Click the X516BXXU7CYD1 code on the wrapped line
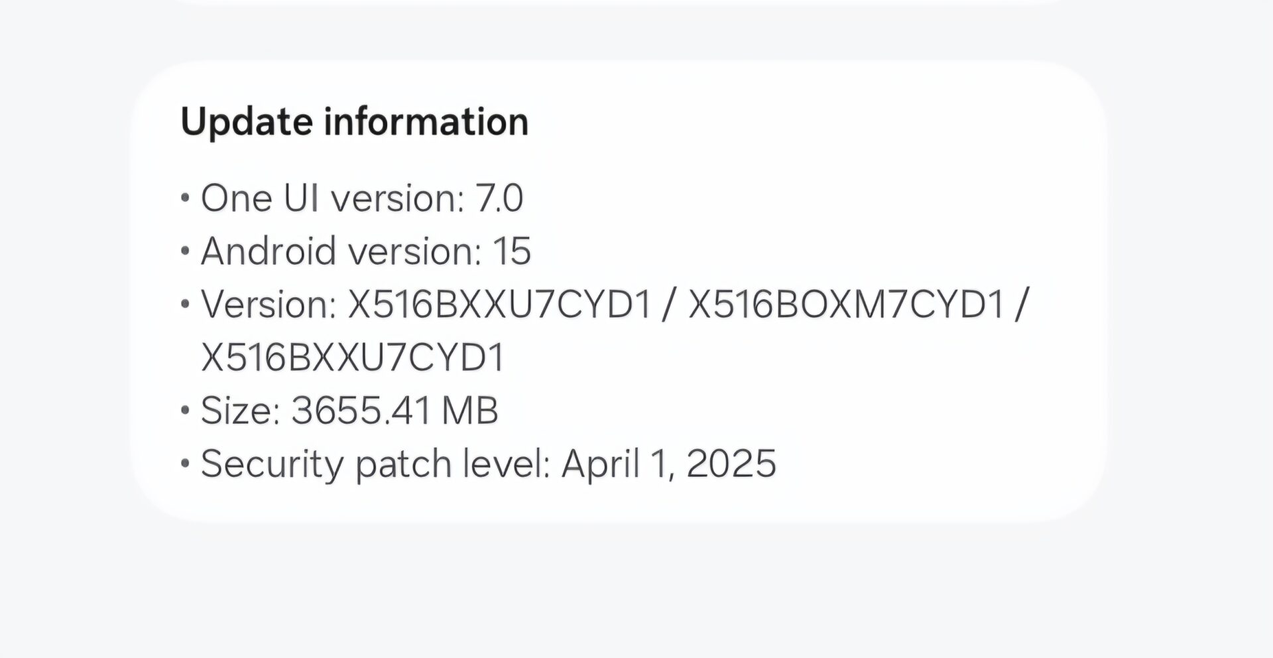 coord(353,358)
